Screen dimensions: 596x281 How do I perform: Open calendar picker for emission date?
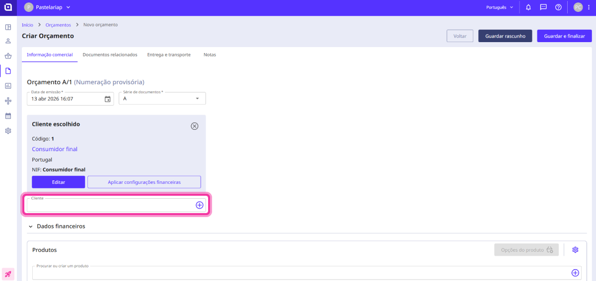(x=108, y=99)
